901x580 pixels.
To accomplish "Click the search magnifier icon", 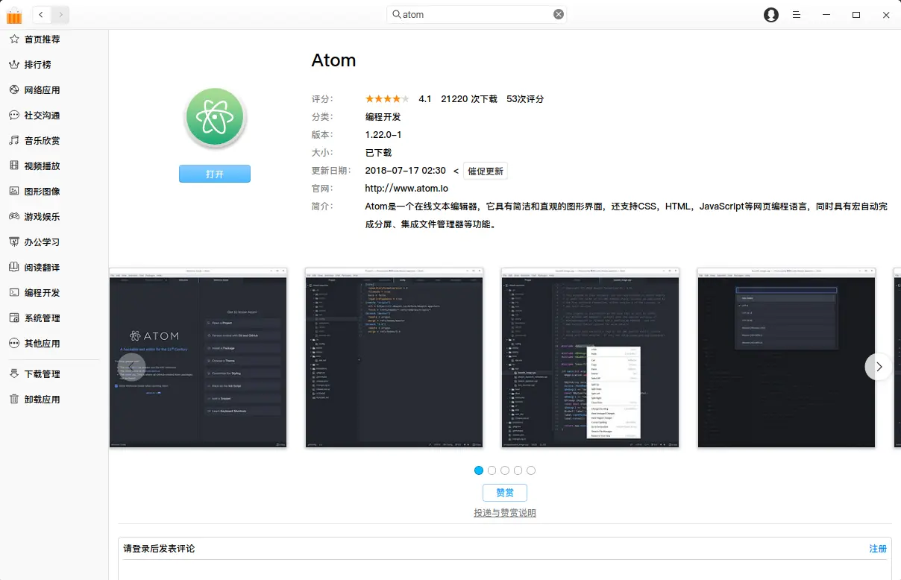I will click(397, 14).
